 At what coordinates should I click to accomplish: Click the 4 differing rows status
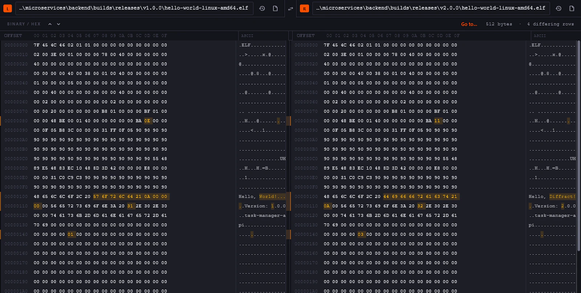coord(550,24)
